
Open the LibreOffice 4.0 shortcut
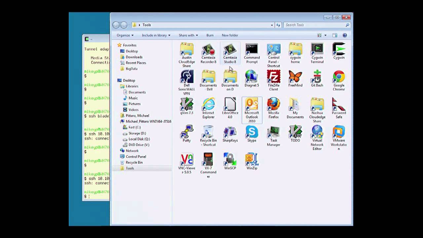coord(230,108)
